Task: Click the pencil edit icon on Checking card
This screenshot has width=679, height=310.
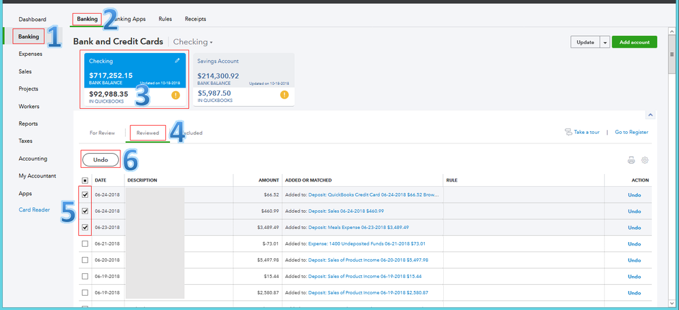Action: (177, 61)
